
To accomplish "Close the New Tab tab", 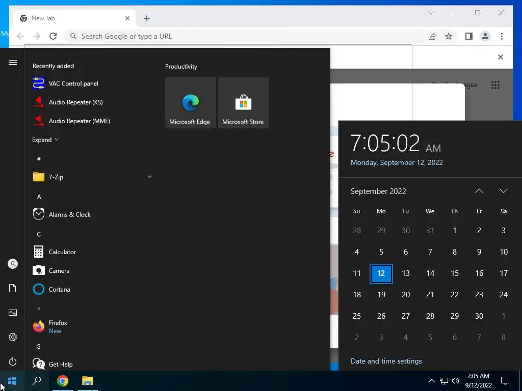I will (127, 18).
